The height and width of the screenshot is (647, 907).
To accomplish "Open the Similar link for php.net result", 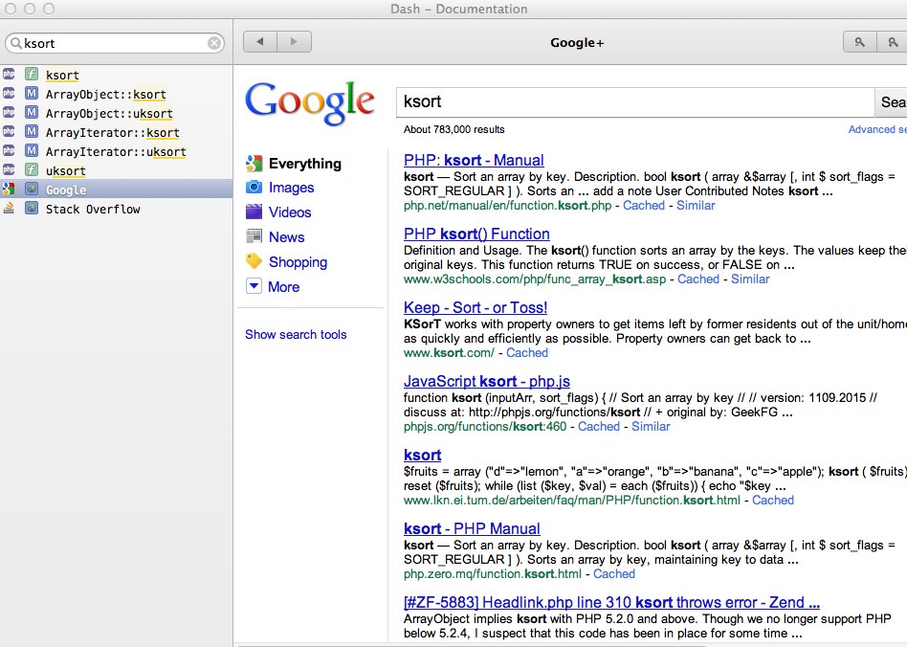I will [x=696, y=206].
